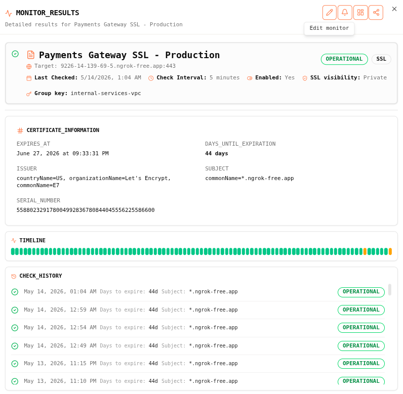Click OPERATIONAL badge on 12:59 AM check
Screen dimensions: 403x394
(361, 310)
